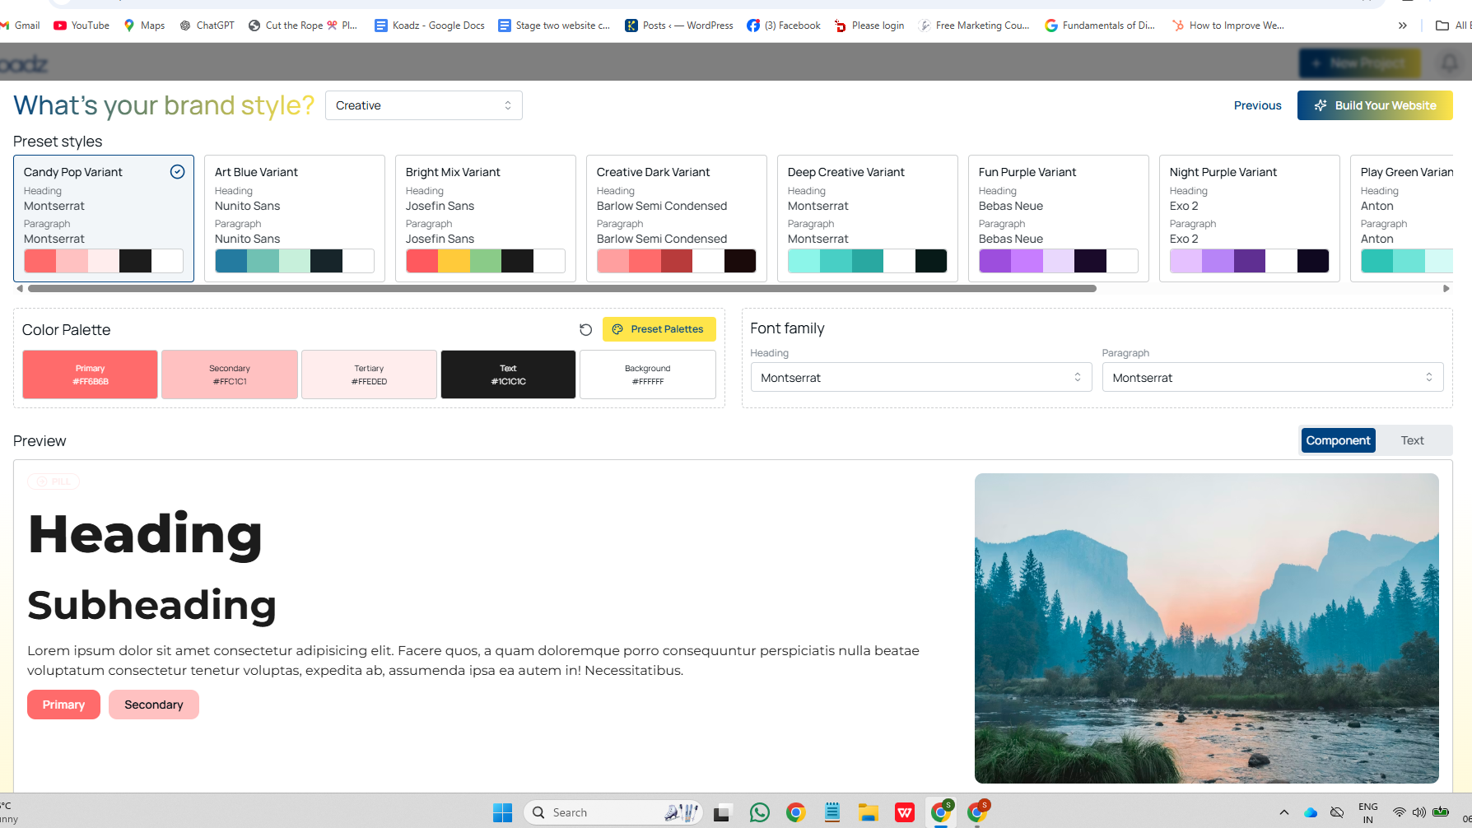
Task: Go back using the Previous link
Action: click(x=1257, y=105)
